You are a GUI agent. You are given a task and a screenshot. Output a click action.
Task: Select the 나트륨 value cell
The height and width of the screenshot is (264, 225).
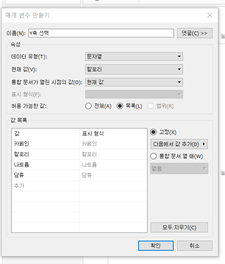point(46,165)
